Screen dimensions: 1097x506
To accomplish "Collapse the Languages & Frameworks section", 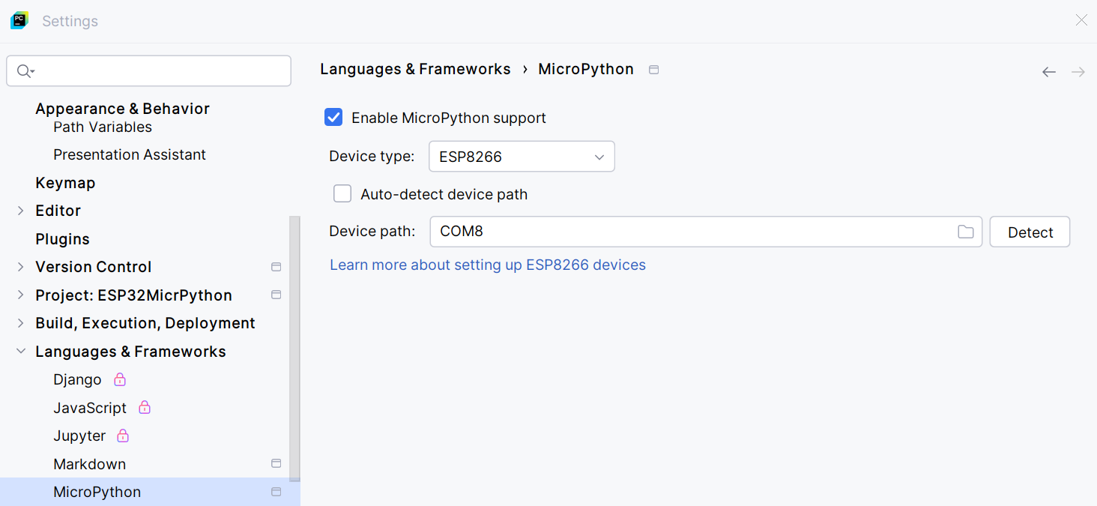I will coord(21,352).
